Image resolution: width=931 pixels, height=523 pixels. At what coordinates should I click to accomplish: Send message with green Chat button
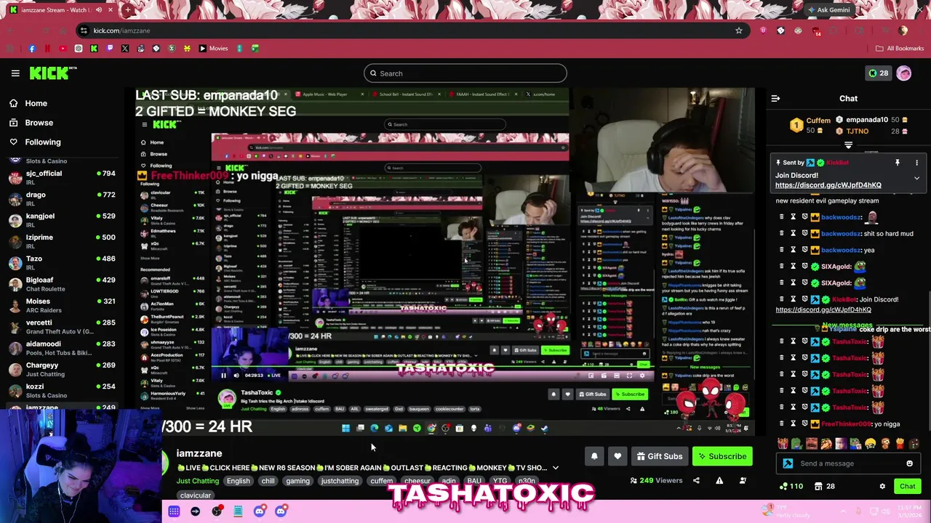907,486
